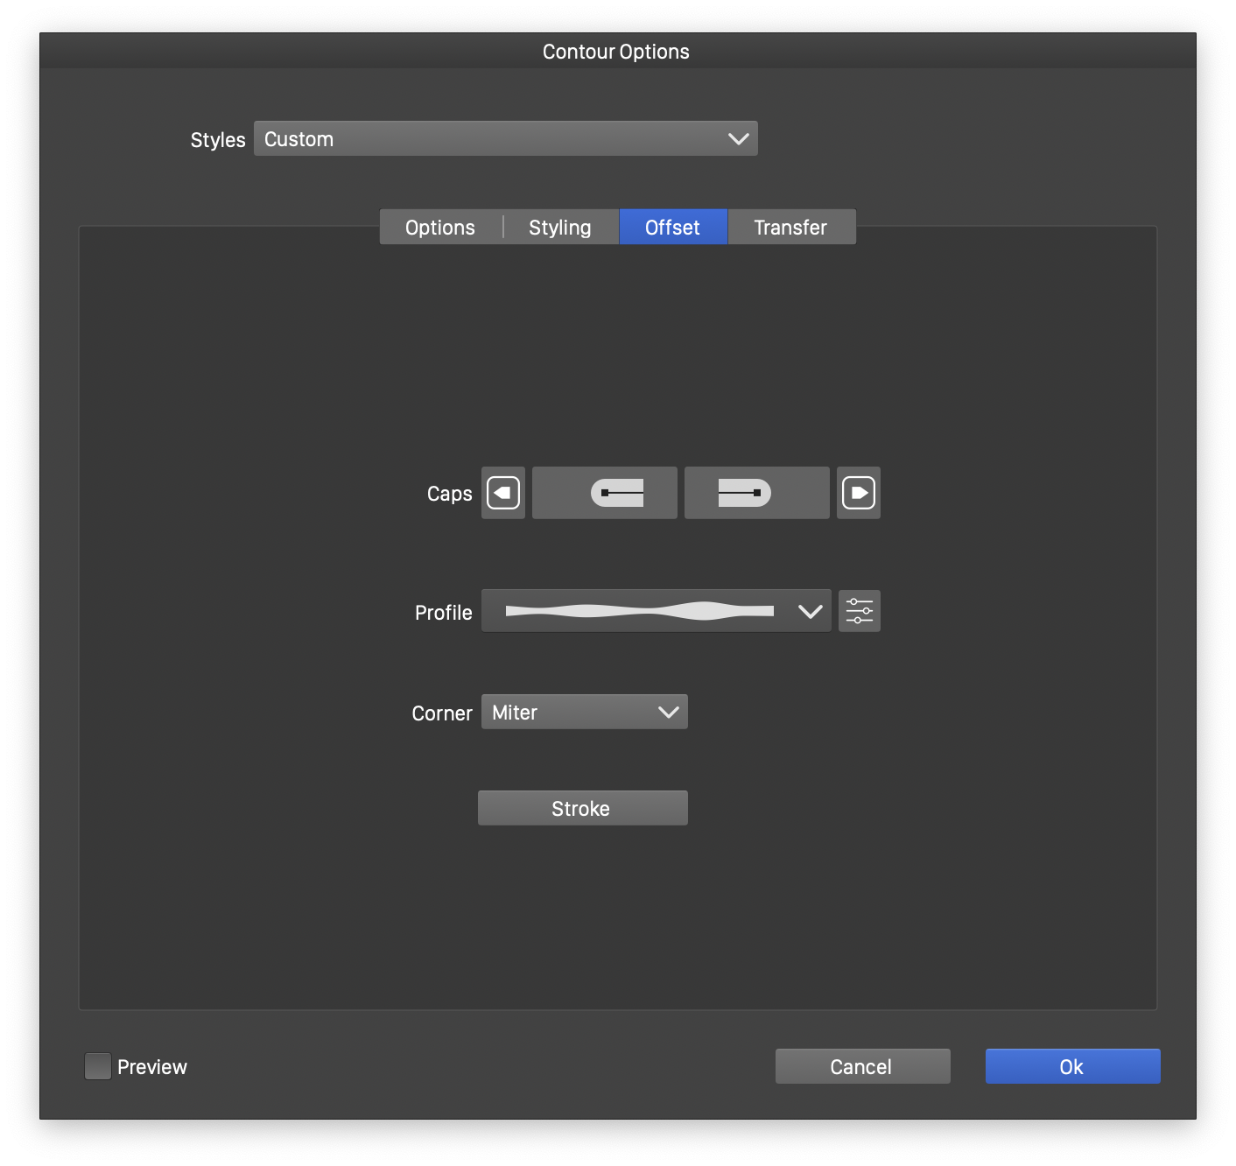
Task: Confirm settings with the Ok button
Action: (1072, 1066)
